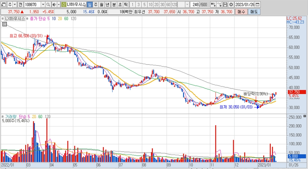Click the LC:25.62 indicator text
The height and width of the screenshot is (169, 308).
294,18
